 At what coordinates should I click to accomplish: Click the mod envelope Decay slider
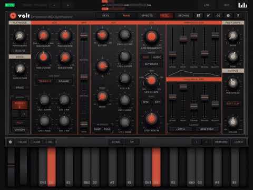[x=183, y=87]
